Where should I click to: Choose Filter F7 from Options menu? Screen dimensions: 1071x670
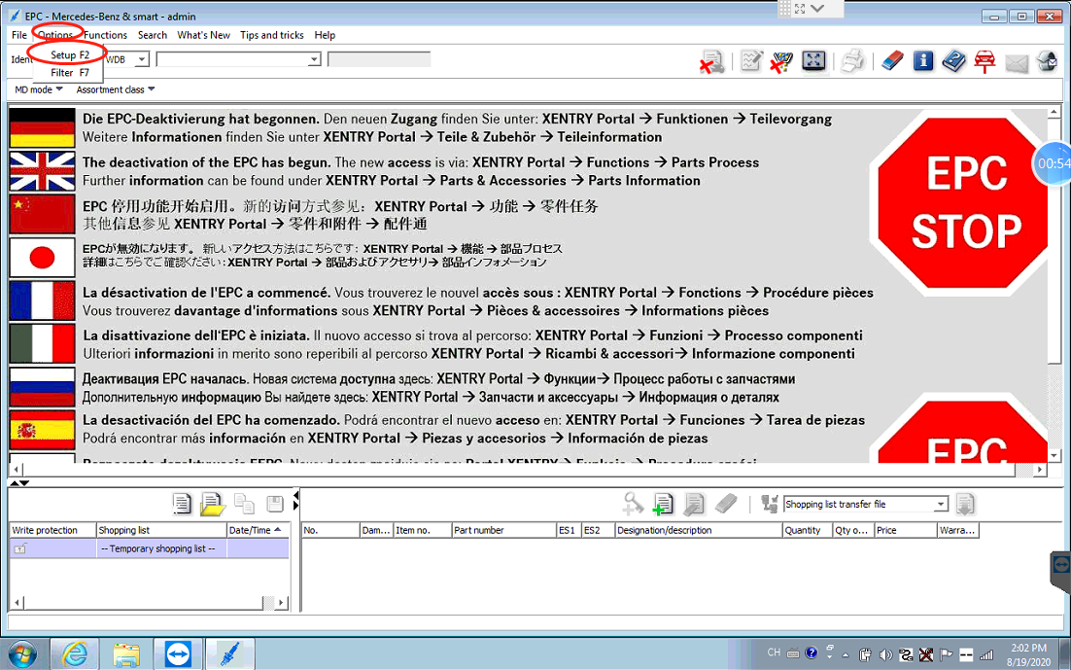[x=69, y=73]
